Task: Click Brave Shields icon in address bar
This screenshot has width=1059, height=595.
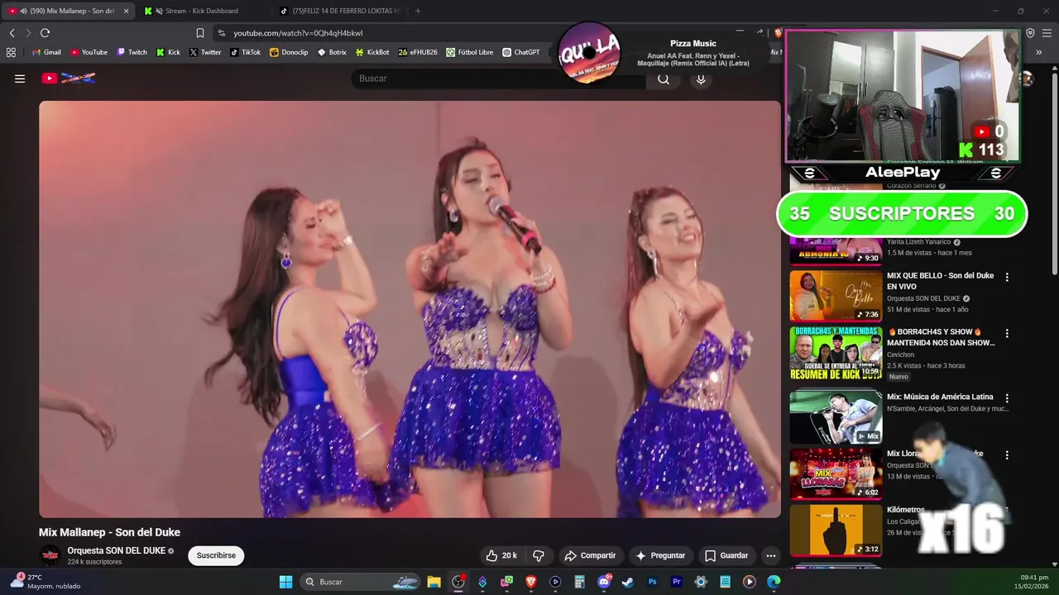Action: tap(778, 33)
